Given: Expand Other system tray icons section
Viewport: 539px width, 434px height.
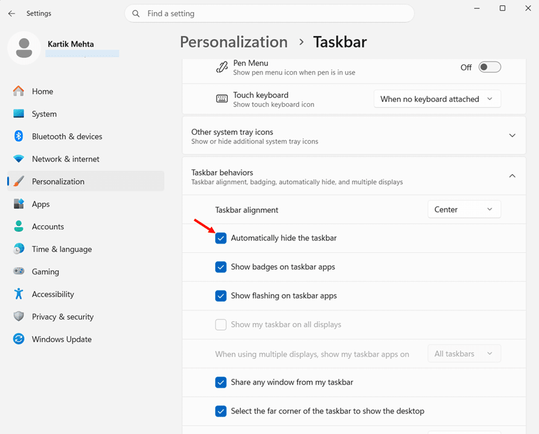Looking at the screenshot, I should [512, 136].
